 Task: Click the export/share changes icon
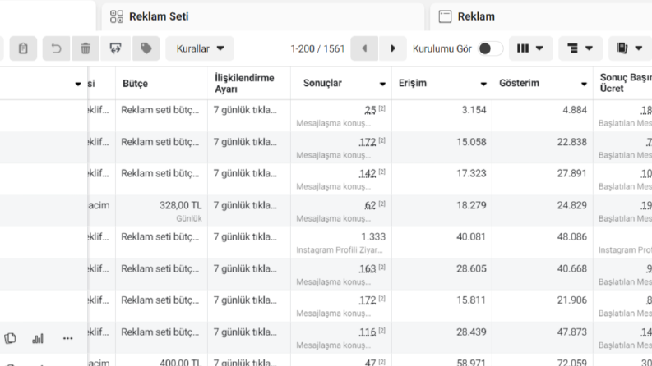[115, 48]
